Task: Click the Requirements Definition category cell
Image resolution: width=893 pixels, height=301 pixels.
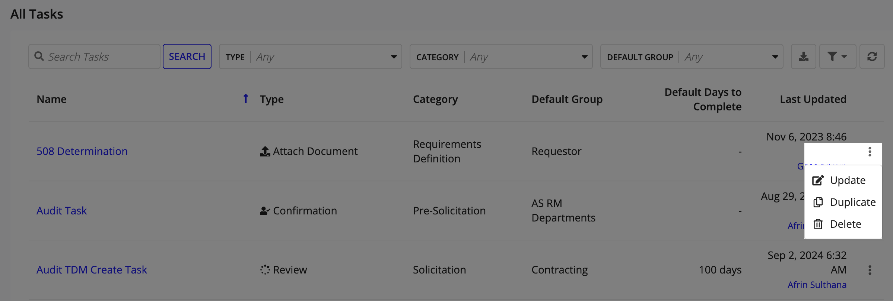Action: click(447, 151)
